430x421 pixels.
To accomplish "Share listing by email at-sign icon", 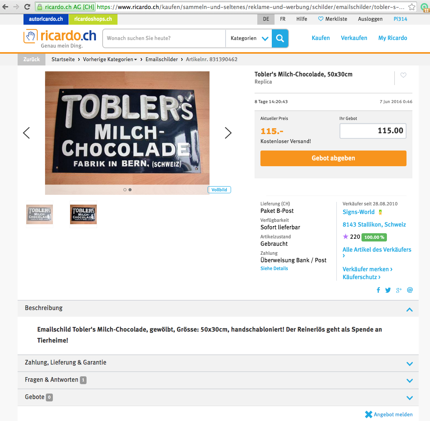I will (410, 290).
